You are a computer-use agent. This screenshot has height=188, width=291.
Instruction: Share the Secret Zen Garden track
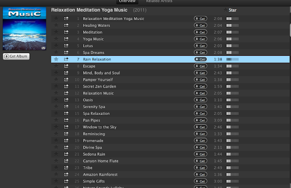[66, 86]
